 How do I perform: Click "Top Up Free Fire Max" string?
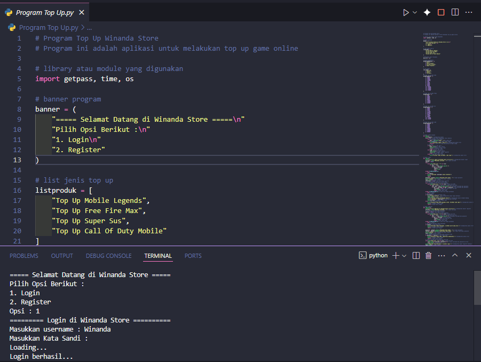pos(97,211)
